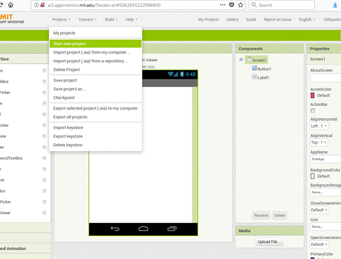
Task: Tap the Android home navigation icon
Action: [x=143, y=228]
